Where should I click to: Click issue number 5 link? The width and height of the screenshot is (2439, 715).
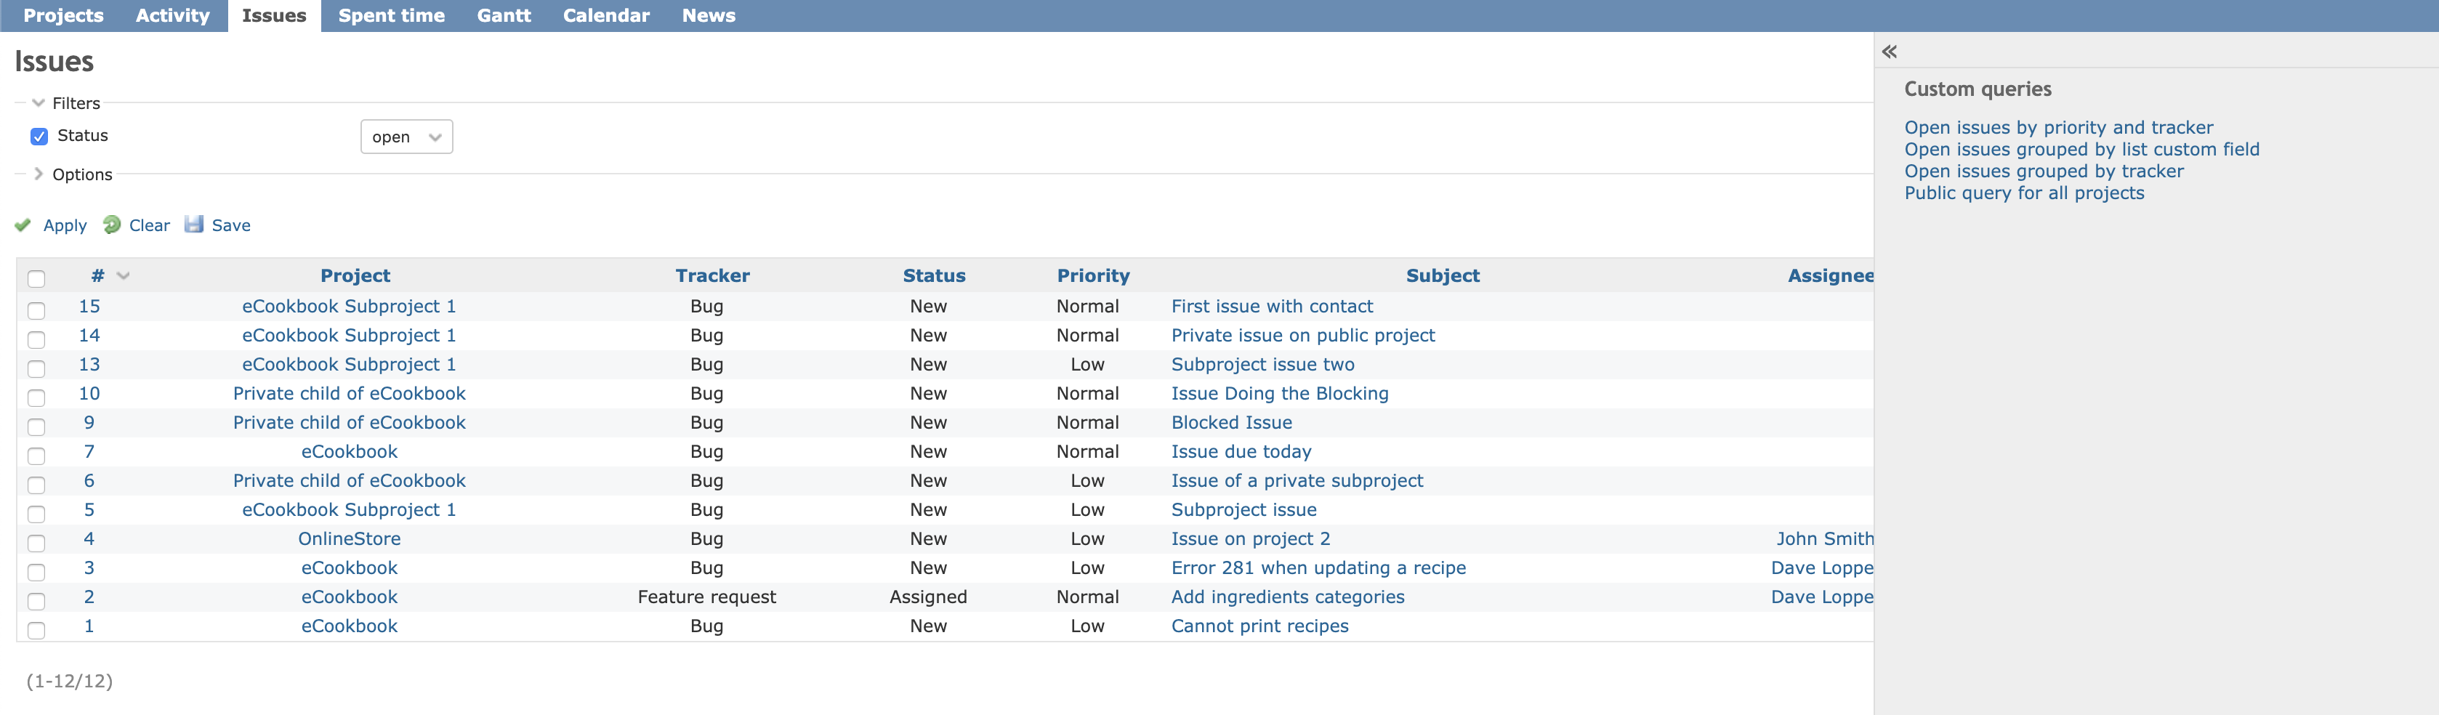click(x=89, y=509)
